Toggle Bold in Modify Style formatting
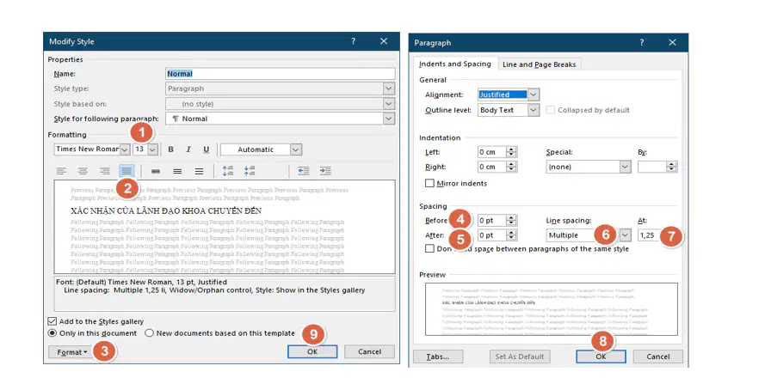 [x=170, y=149]
